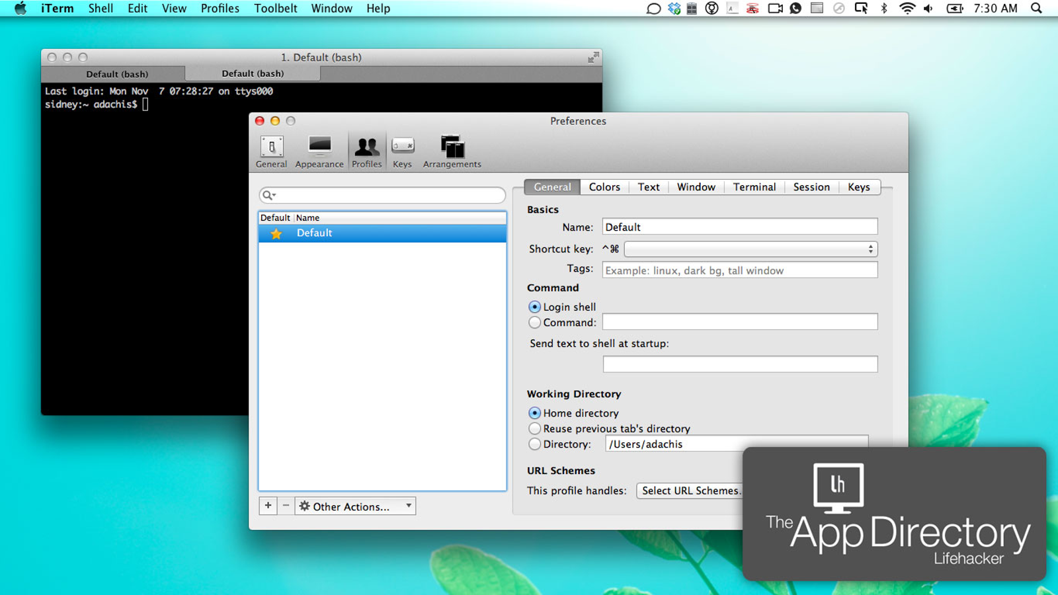This screenshot has height=595, width=1058.
Task: Switch to the Text tab
Action: pyautogui.click(x=649, y=187)
